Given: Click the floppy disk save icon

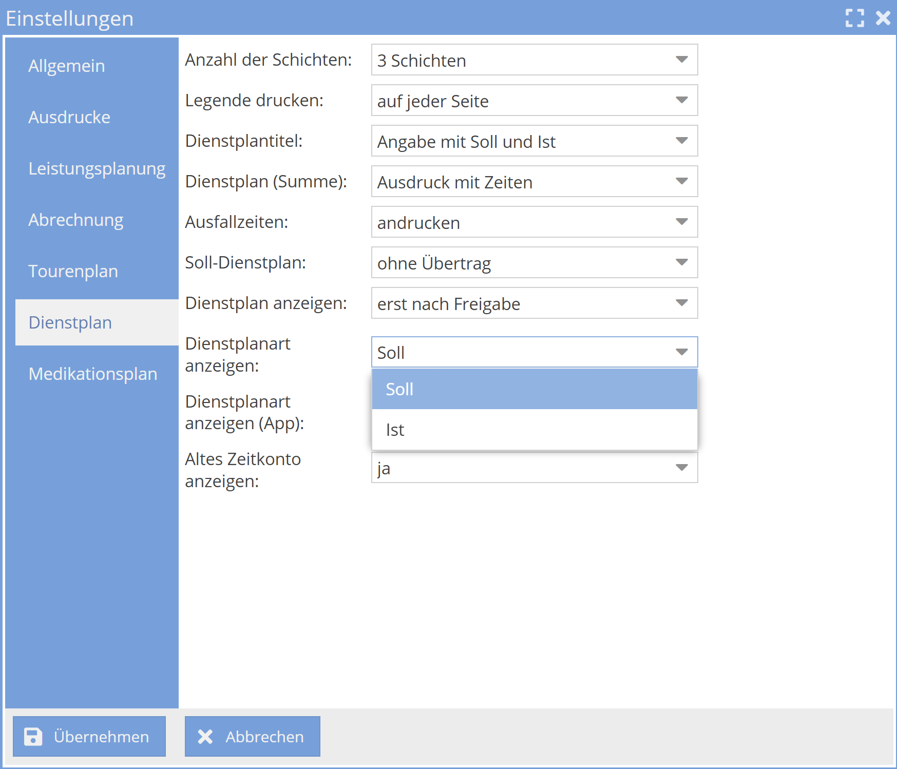Looking at the screenshot, I should (x=33, y=737).
